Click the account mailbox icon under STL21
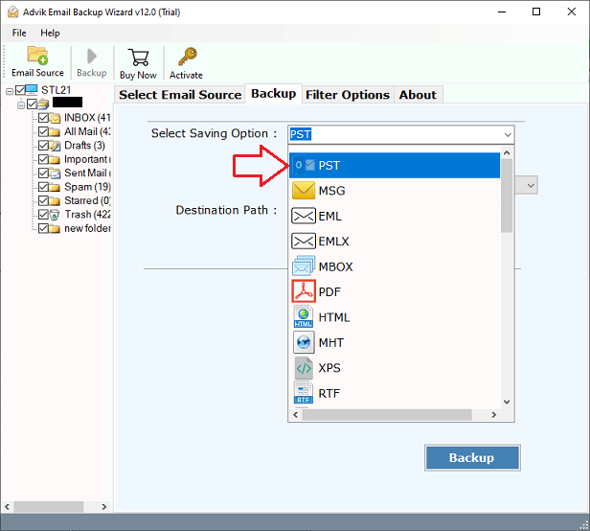The width and height of the screenshot is (590, 531). click(43, 104)
